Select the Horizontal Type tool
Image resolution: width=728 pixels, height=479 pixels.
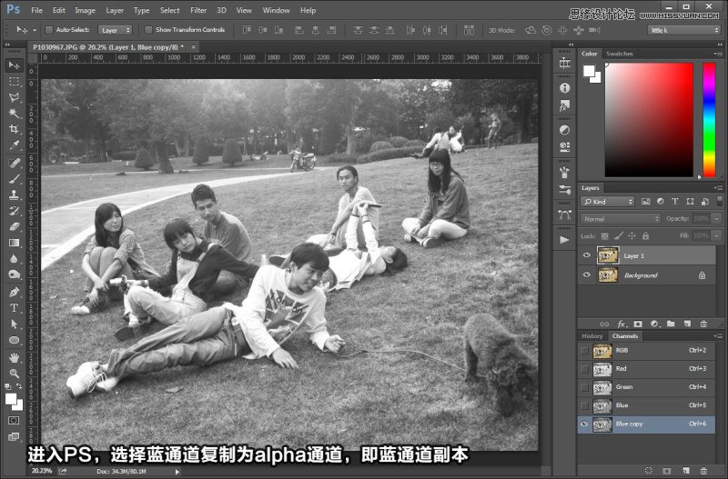click(x=14, y=308)
